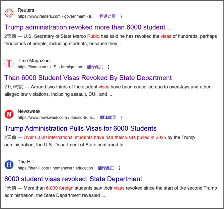Click the 'Newsweek' source name
This screenshot has width=224, height=209.
click(x=29, y=111)
